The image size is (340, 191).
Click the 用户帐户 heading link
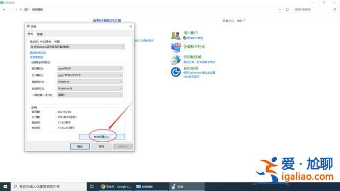click(x=191, y=33)
